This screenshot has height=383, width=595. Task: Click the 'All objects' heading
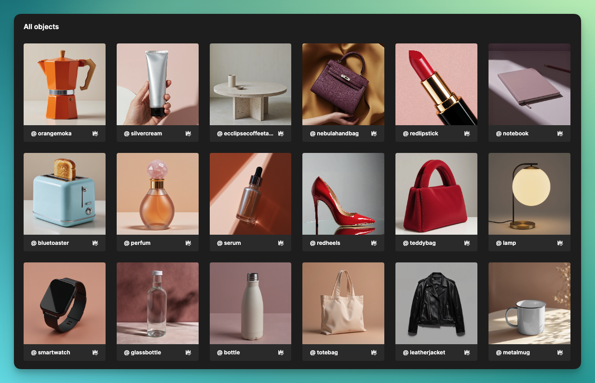(41, 27)
